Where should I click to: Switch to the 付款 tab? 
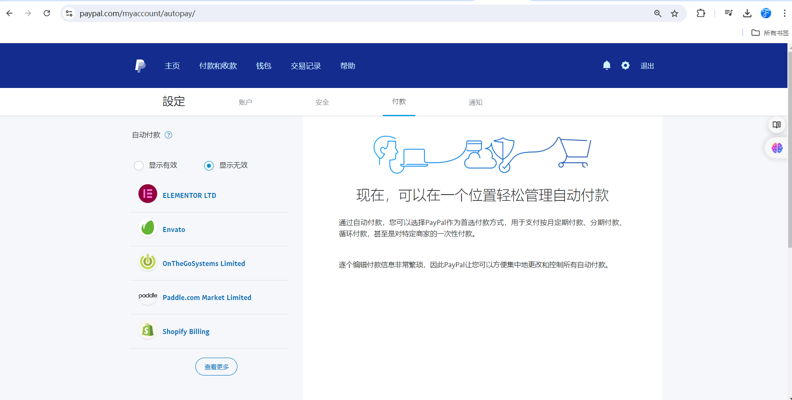[x=399, y=101]
